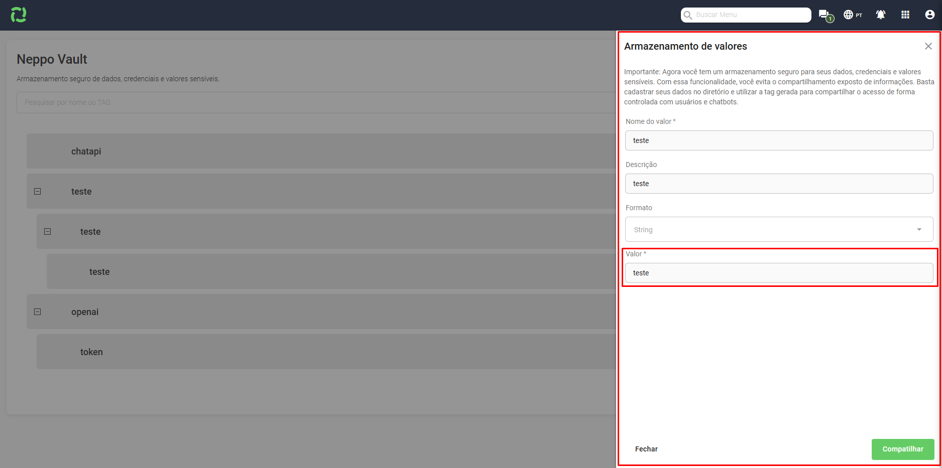This screenshot has width=942, height=468.
Task: Open the user account profile icon
Action: click(930, 15)
